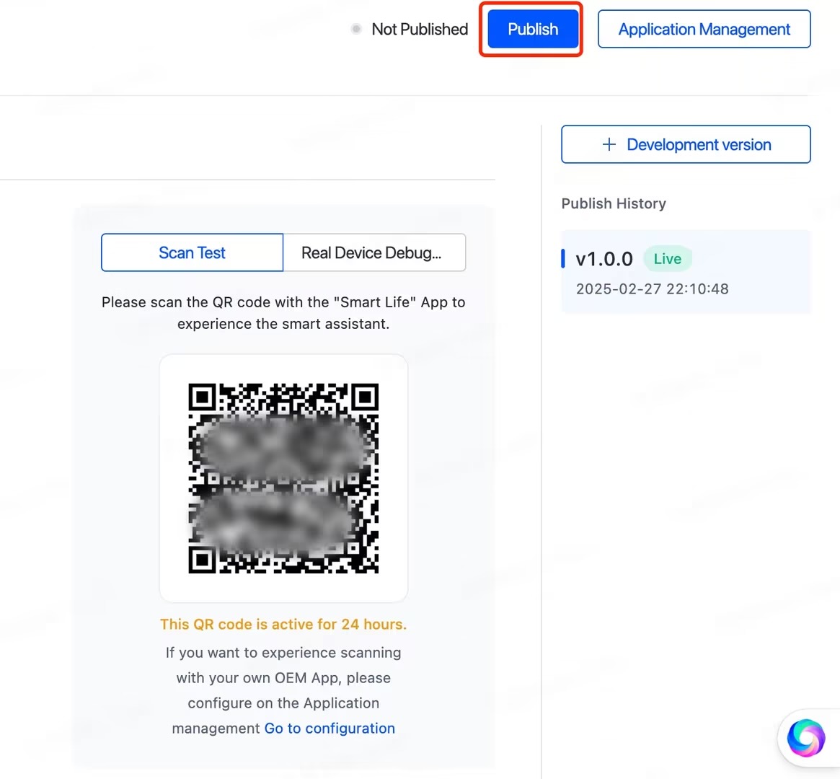Image resolution: width=840 pixels, height=779 pixels.
Task: Open the floating colorful assistant icon
Action: coord(805,738)
